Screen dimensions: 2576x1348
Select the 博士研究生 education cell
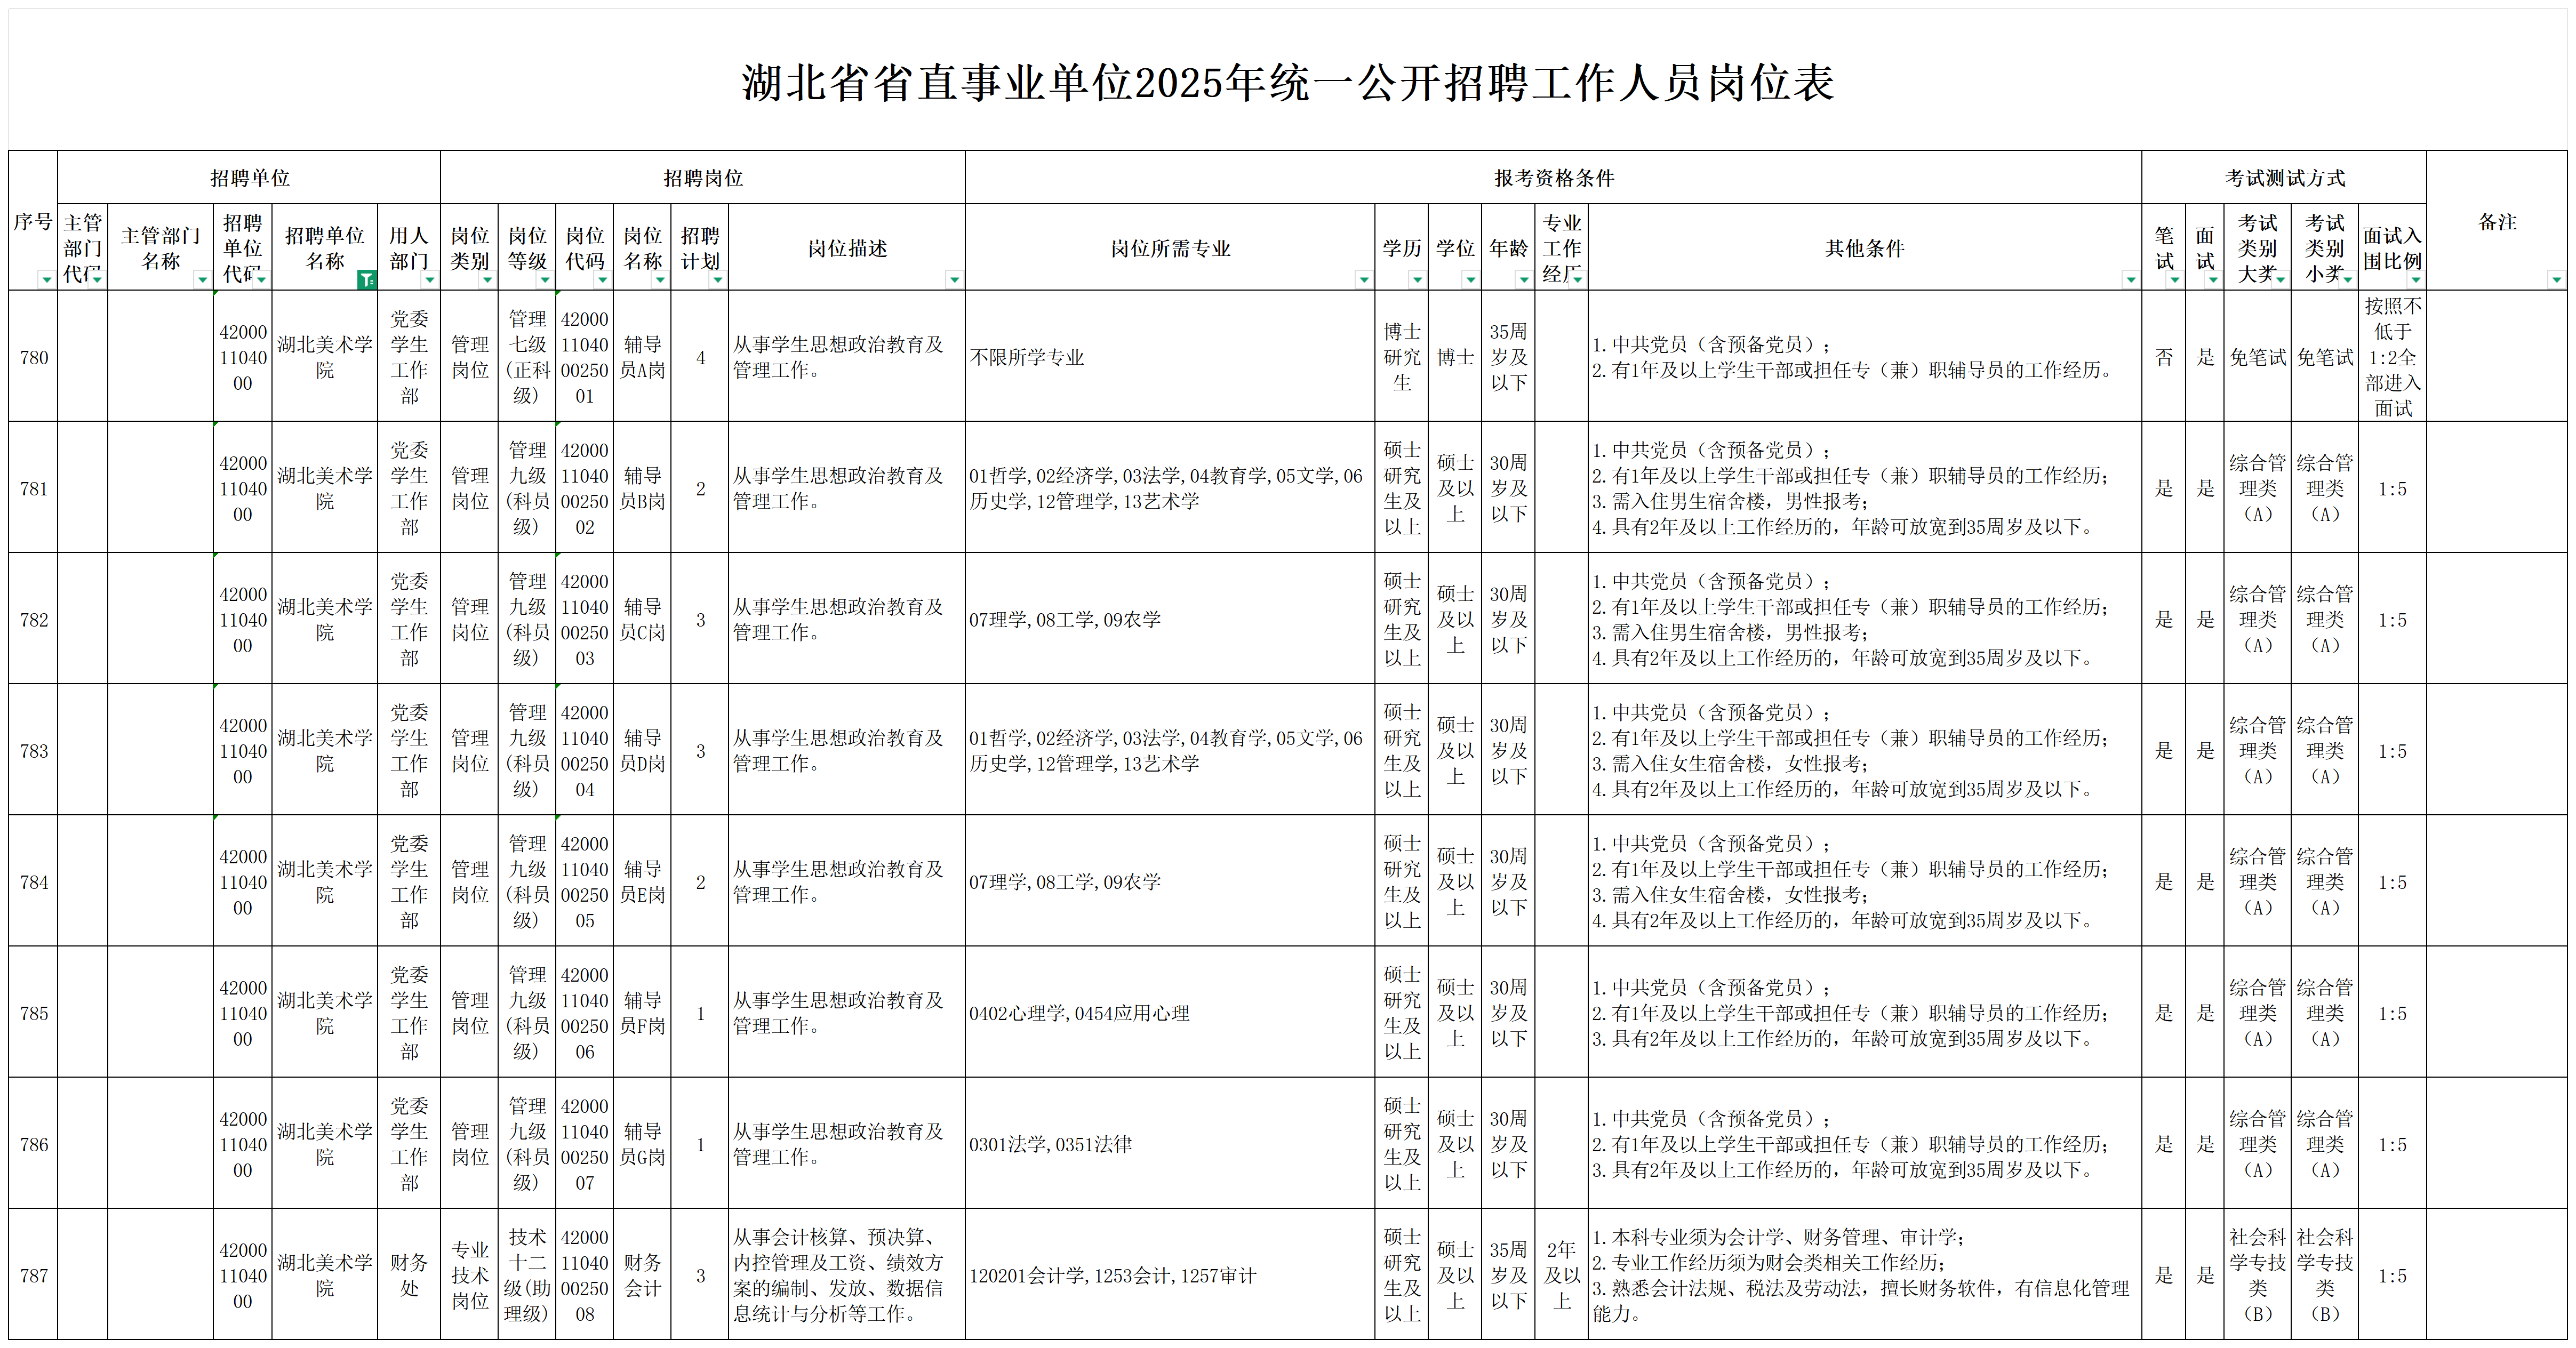(1402, 357)
